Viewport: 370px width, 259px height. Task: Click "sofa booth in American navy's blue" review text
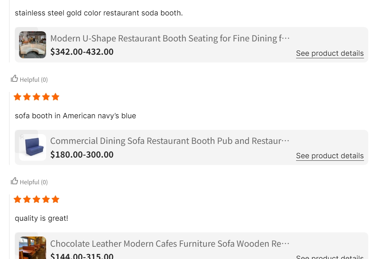coord(75,116)
